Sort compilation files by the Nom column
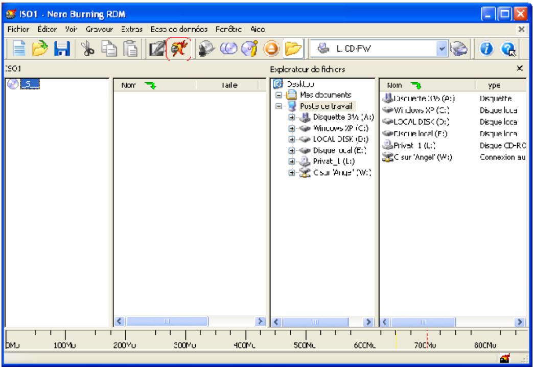Viewport: 533px width, 367px height. pos(155,85)
